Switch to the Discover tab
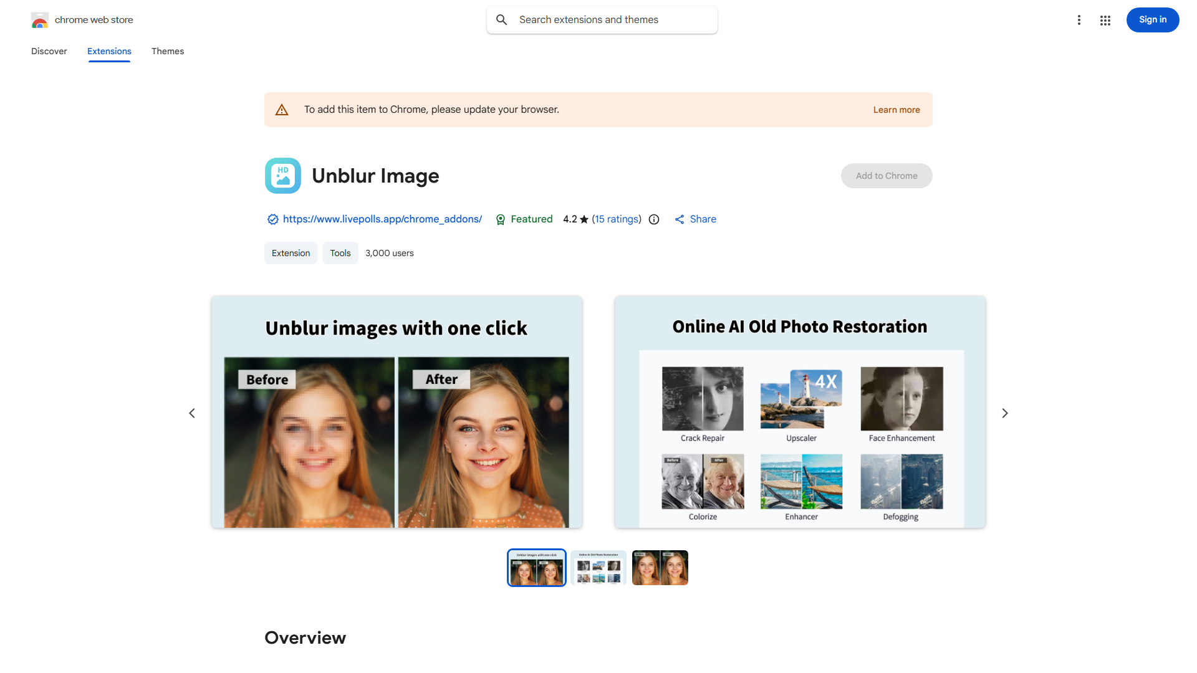Viewport: 1197px width, 673px height. [49, 51]
